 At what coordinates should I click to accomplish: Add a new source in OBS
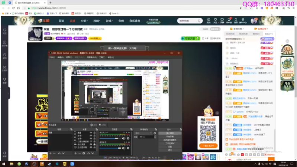point(76,153)
